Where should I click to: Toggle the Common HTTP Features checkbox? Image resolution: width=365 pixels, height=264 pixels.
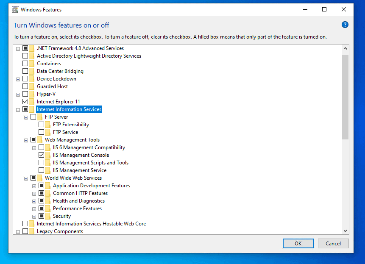click(41, 193)
